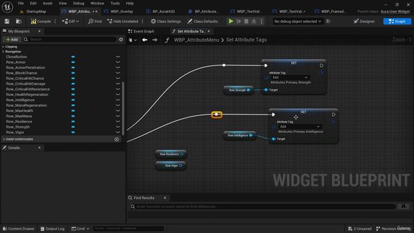Save the current blueprint asset
414x233 pixels.
click(x=7, y=21)
